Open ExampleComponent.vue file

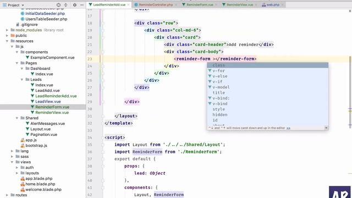click(52, 57)
